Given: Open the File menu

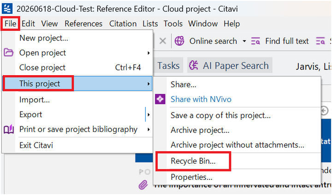Looking at the screenshot, I should click(10, 24).
